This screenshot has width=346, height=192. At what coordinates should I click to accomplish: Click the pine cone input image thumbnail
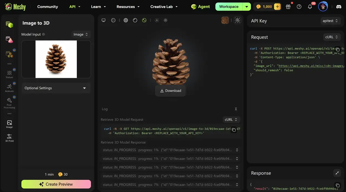(56, 59)
